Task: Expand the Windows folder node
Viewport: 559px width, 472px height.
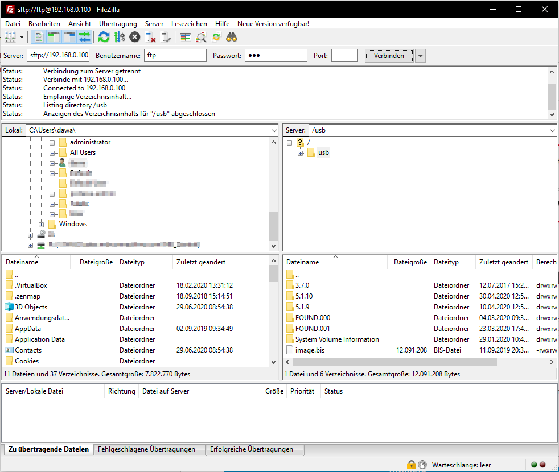Action: [x=42, y=225]
